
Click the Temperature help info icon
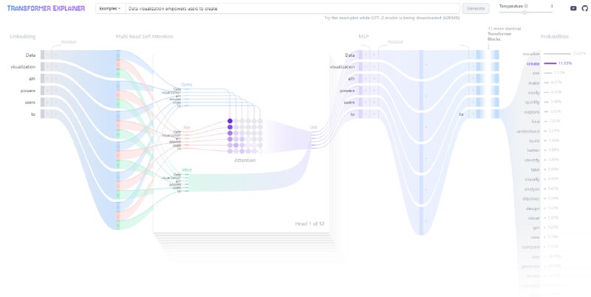(x=526, y=6)
